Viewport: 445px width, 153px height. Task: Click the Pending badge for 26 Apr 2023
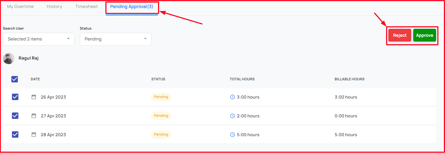[x=161, y=97]
